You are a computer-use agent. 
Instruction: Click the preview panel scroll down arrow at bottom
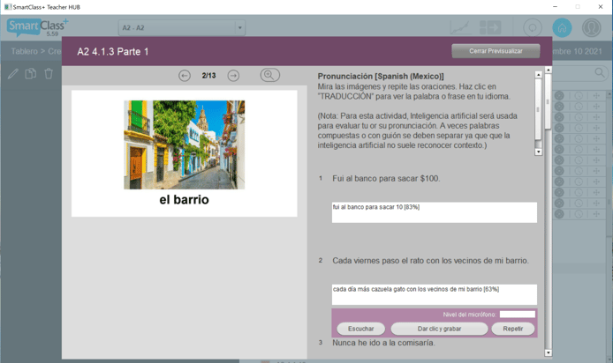tap(549, 352)
